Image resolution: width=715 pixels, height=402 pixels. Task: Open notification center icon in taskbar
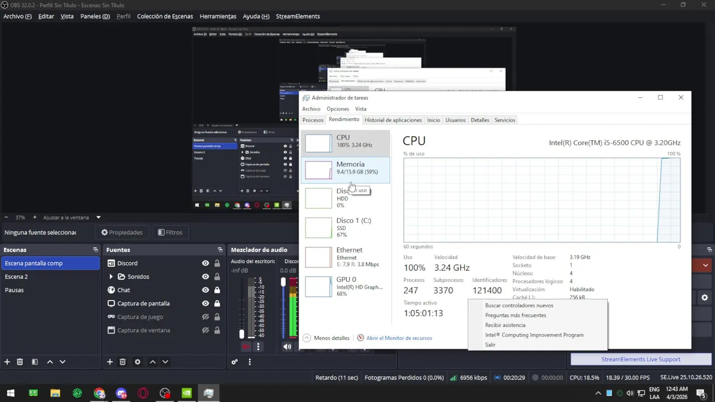click(x=701, y=393)
